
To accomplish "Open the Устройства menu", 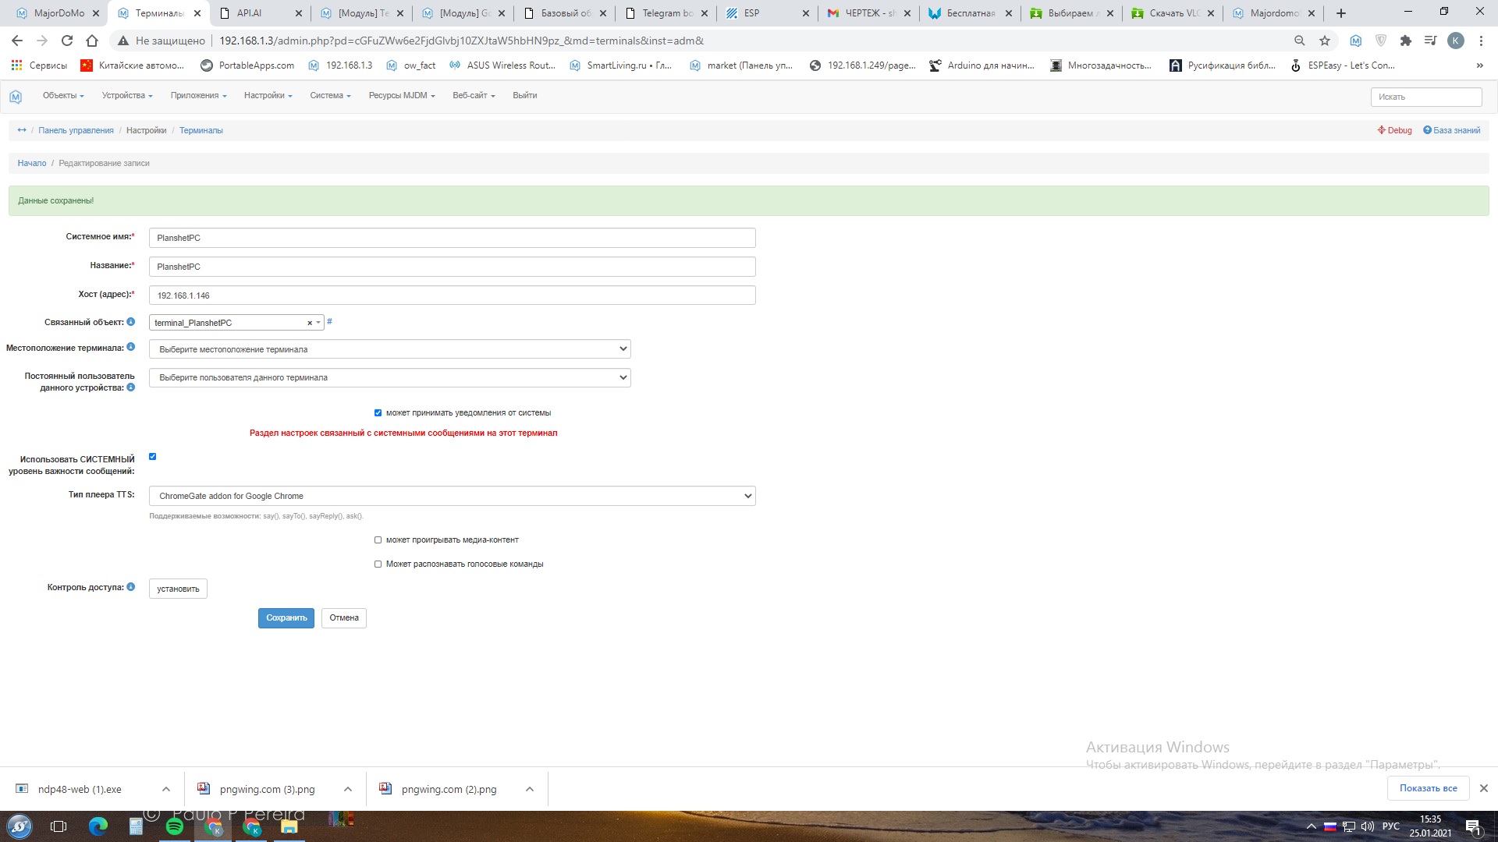I will point(126,95).
